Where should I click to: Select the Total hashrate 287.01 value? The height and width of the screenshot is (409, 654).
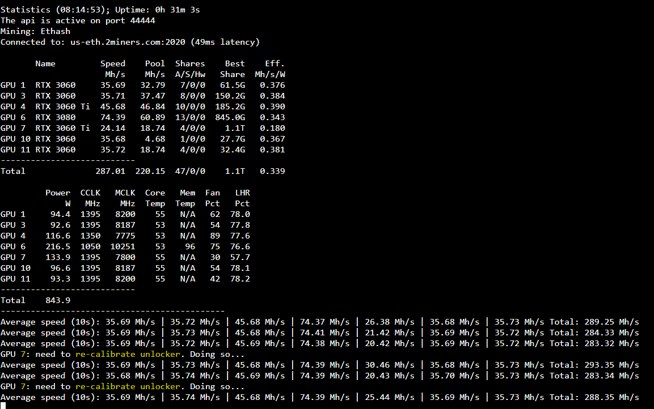[x=112, y=171]
